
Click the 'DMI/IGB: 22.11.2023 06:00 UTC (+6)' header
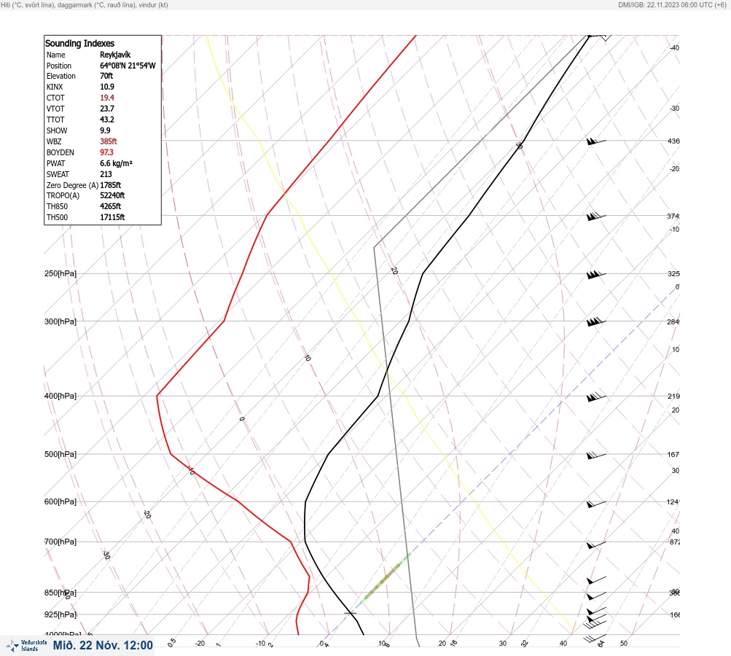pyautogui.click(x=672, y=4)
